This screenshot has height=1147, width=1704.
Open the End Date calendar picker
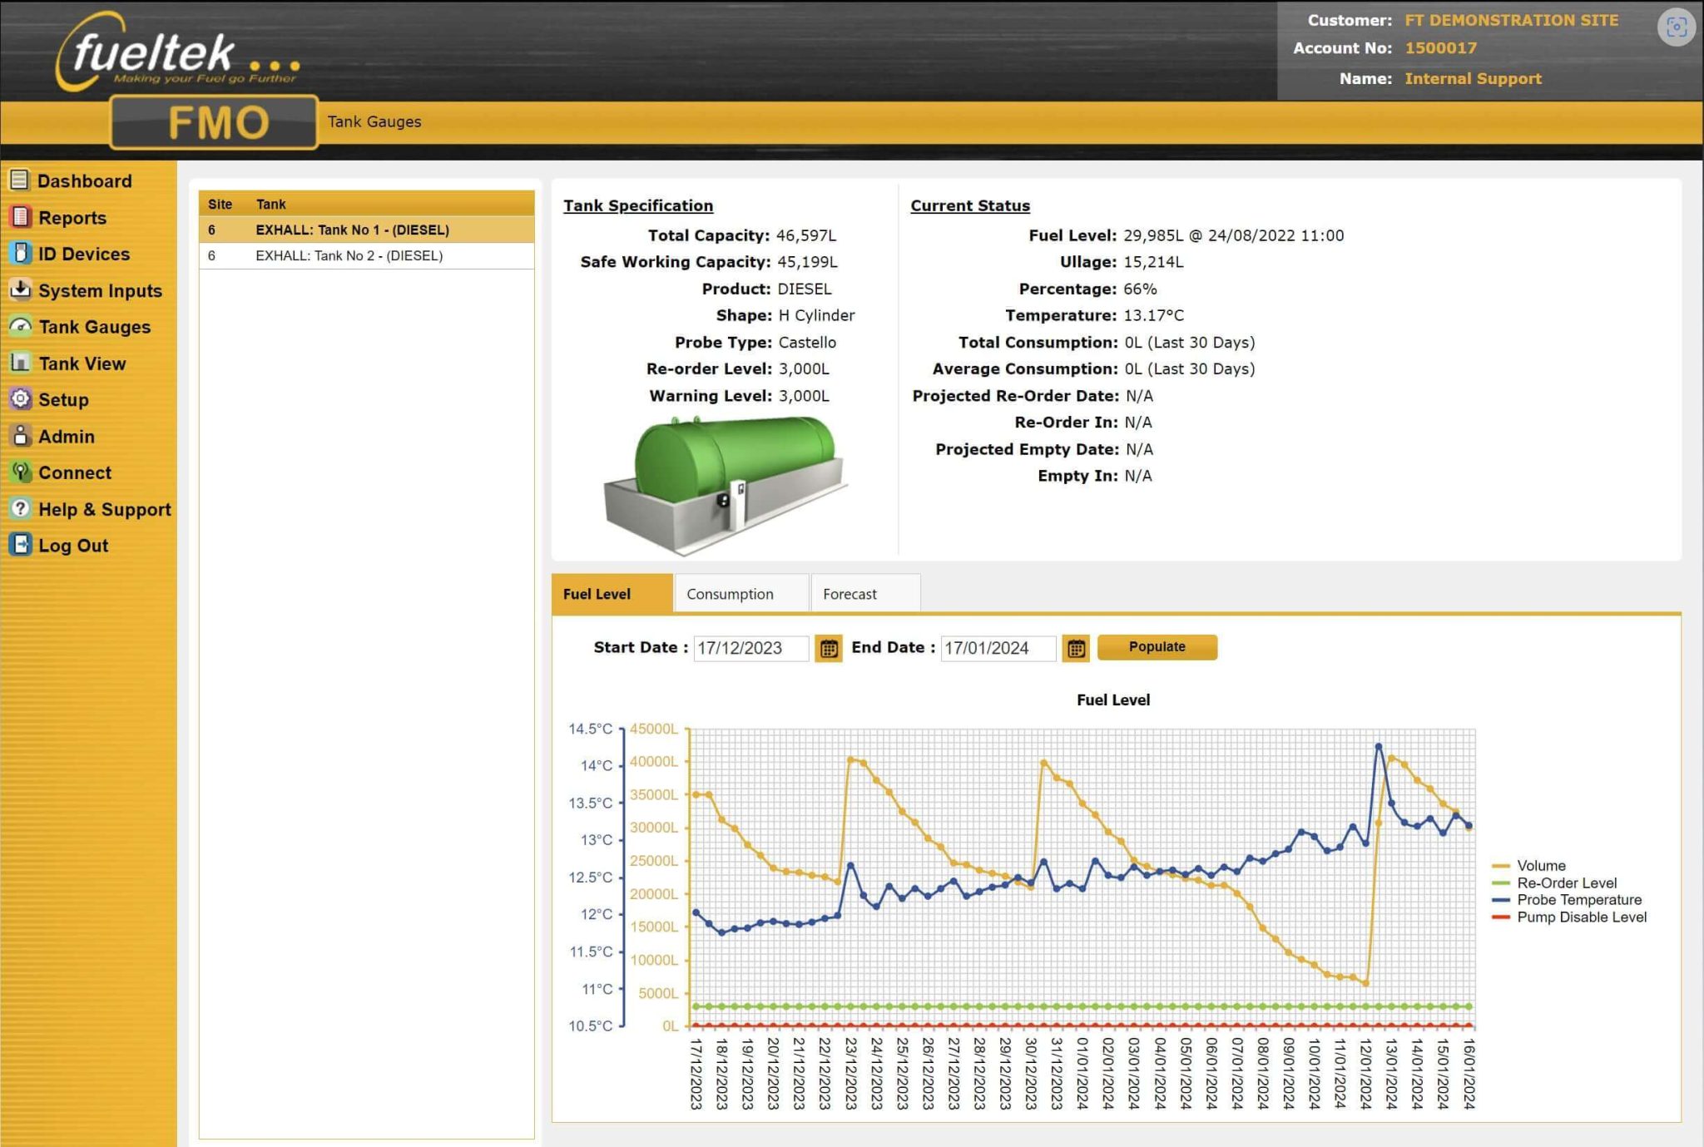[1076, 648]
